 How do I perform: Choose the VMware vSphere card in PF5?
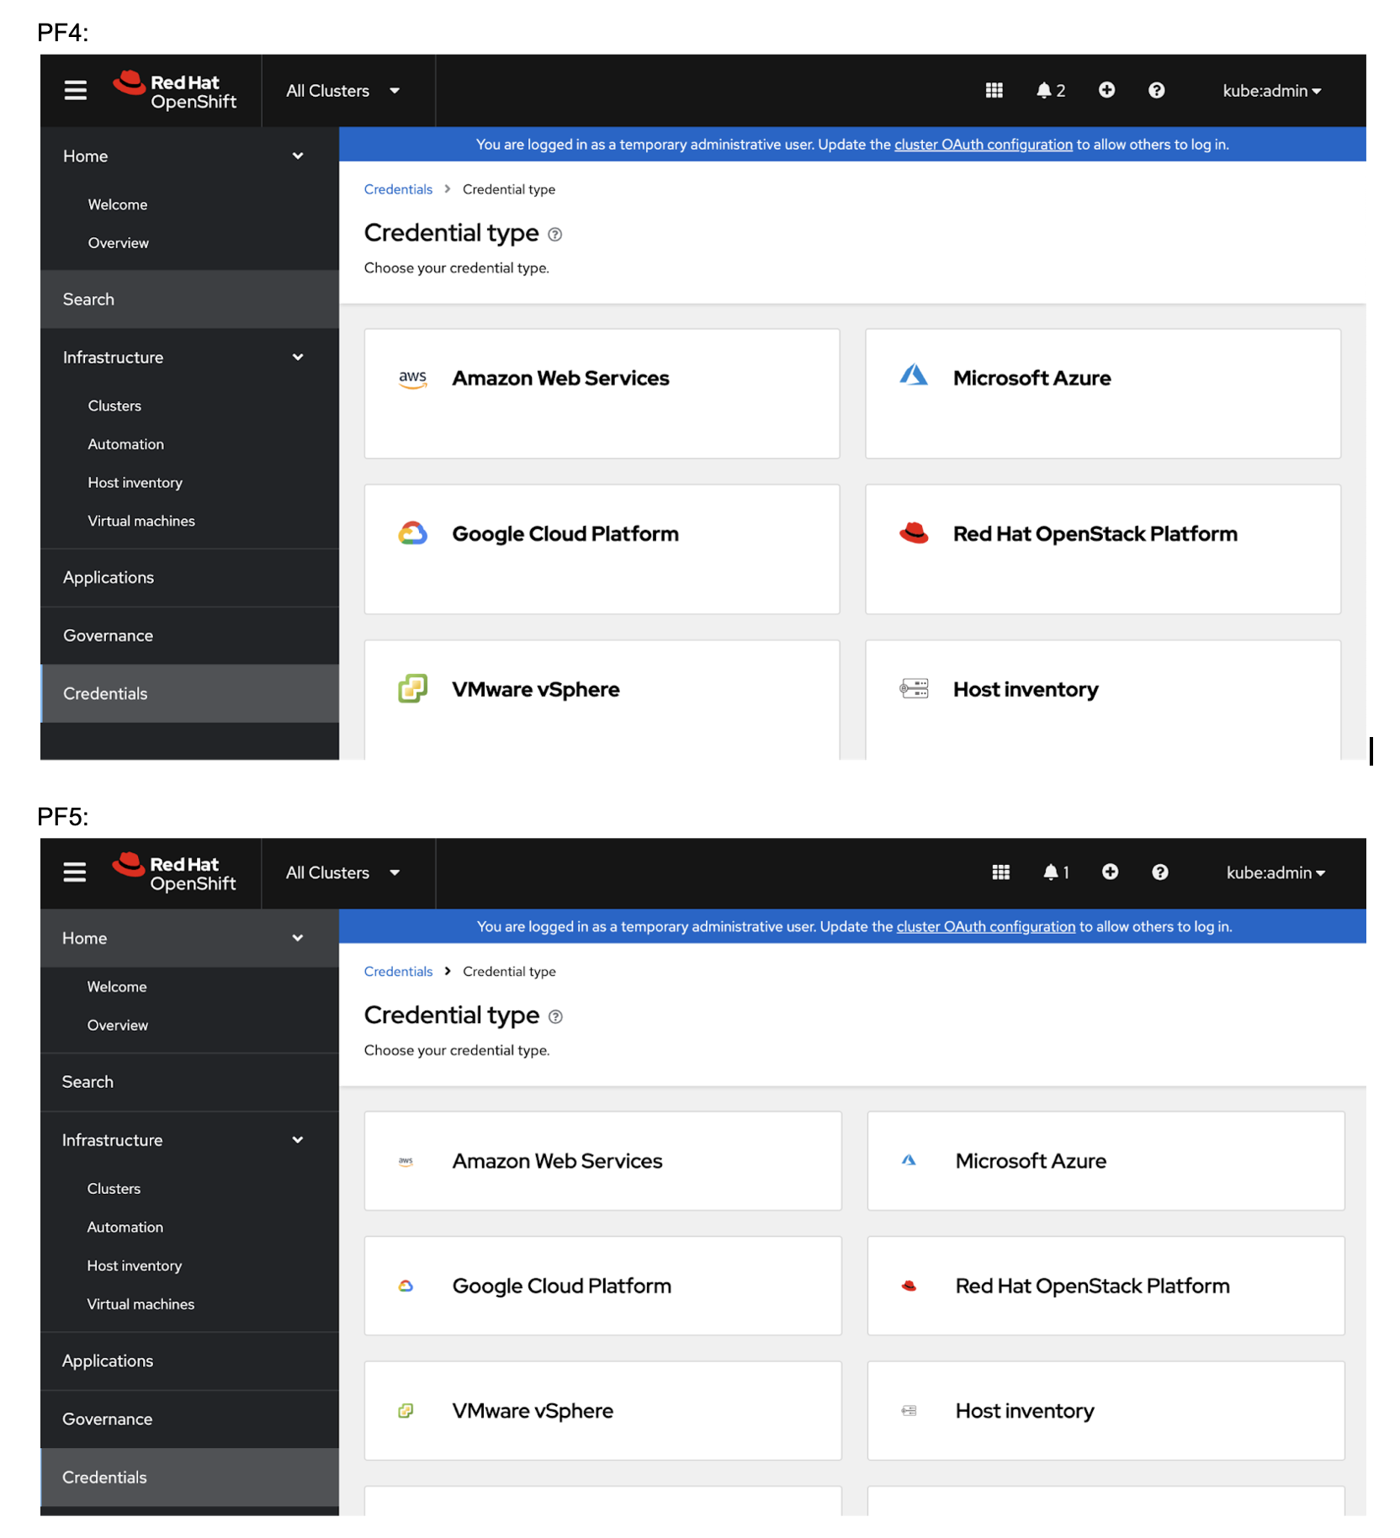(x=603, y=1411)
